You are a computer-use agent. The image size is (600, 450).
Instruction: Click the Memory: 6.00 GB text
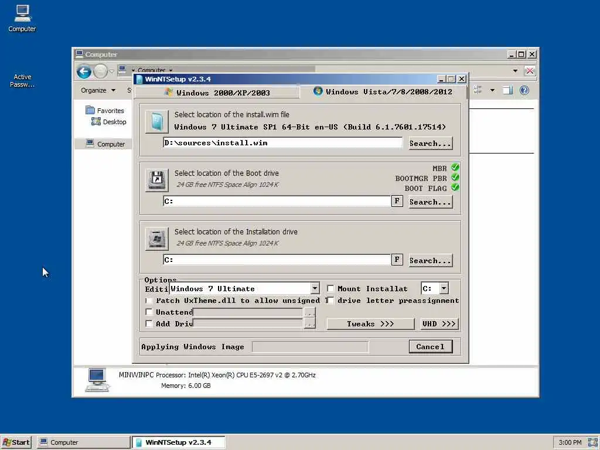(x=186, y=386)
